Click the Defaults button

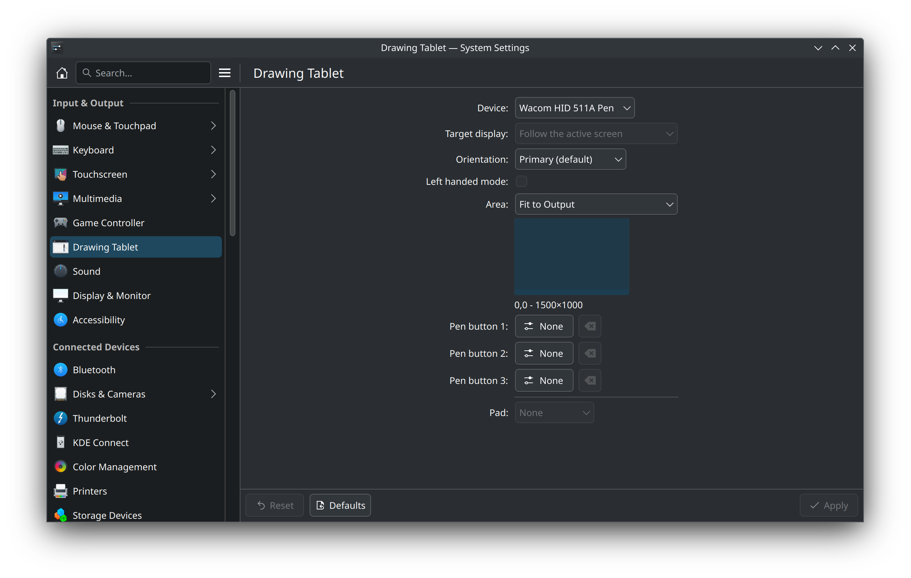(x=340, y=505)
